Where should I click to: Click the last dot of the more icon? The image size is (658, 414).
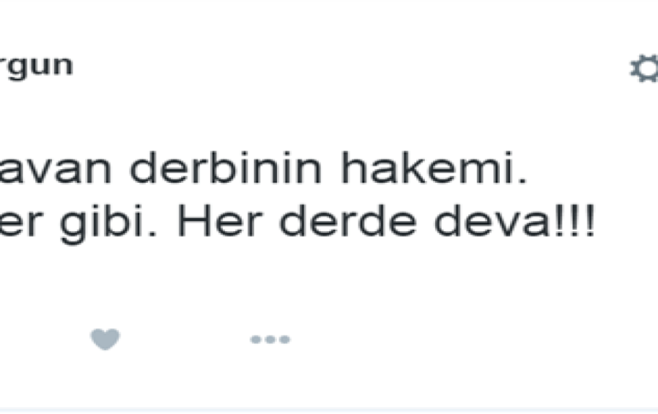pos(285,340)
